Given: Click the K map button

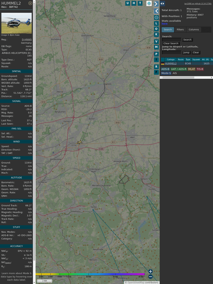Looking at the screenshot, I should pyautogui.click(x=156, y=34).
